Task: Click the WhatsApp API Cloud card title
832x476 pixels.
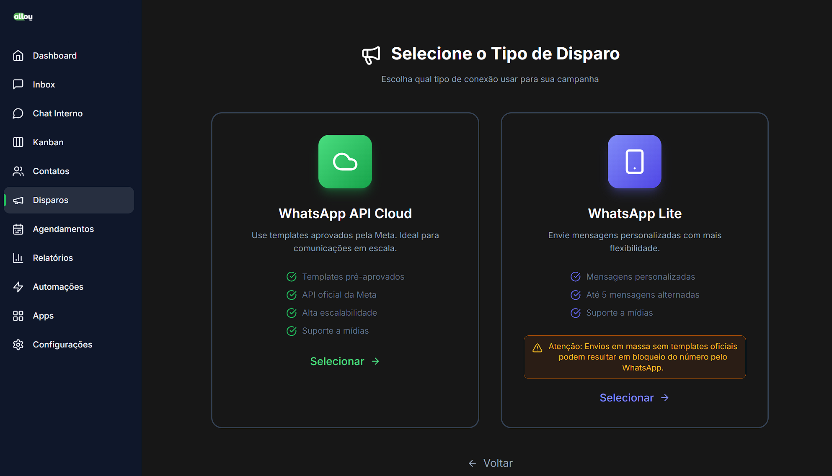Action: coord(345,214)
